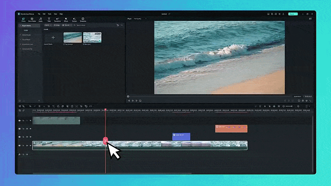This screenshot has height=186, width=331.
Task: Click the marker shield icon in right timeline toolbar
Action: 260,106
